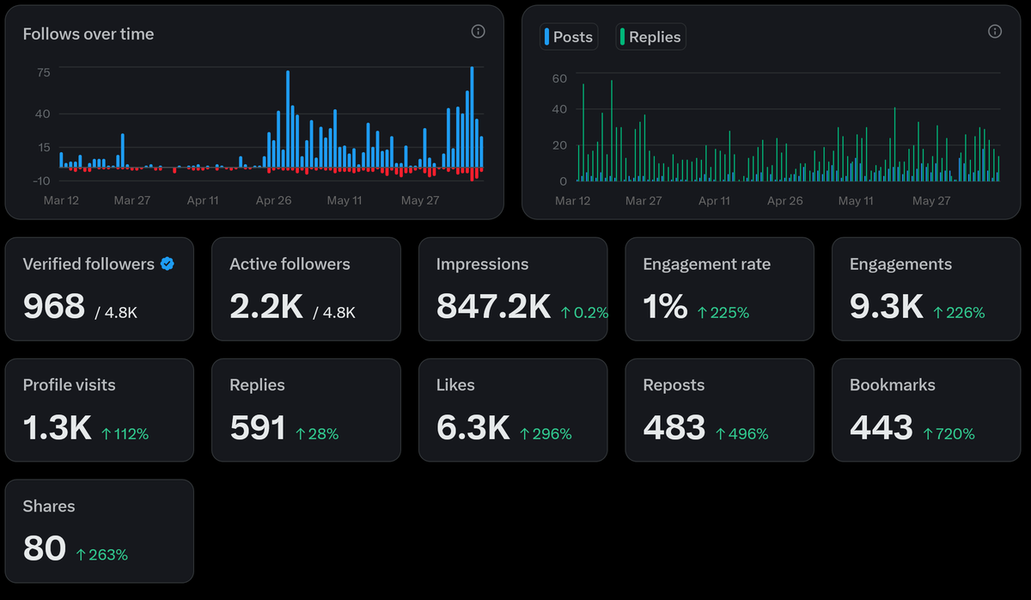Click the 496% increase on Reposts
Image resolution: width=1031 pixels, height=600 pixels.
tap(742, 434)
